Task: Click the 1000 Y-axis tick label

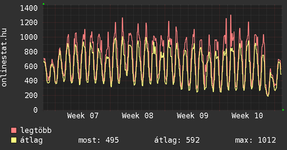Action: click(x=29, y=37)
